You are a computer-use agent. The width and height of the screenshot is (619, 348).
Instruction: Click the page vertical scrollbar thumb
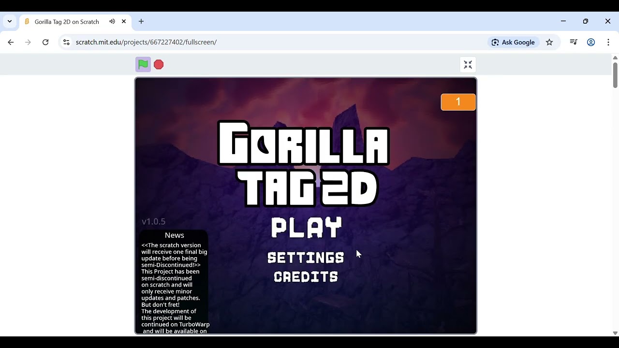(615, 75)
